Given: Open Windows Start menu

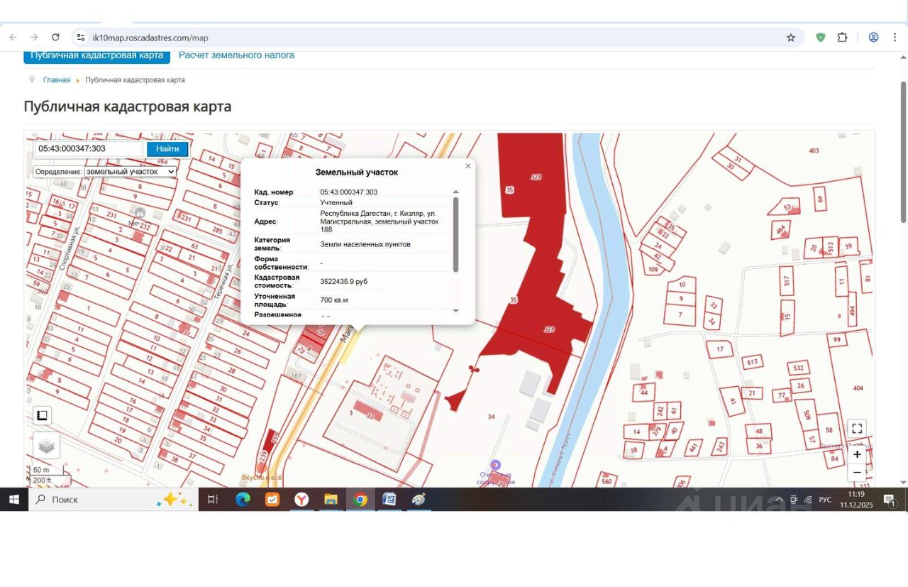Looking at the screenshot, I should click(13, 500).
